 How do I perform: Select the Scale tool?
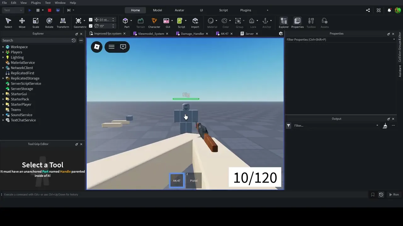[36, 23]
